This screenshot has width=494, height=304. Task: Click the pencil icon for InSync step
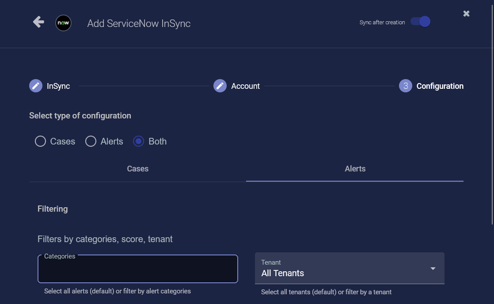(x=36, y=86)
